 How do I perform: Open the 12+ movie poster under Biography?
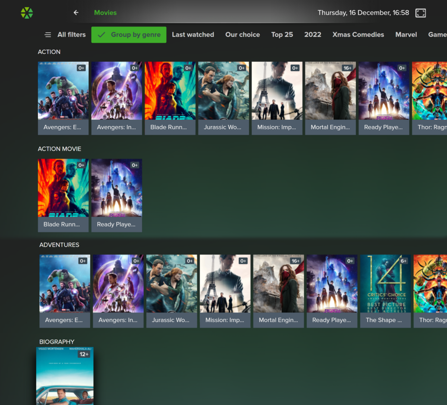65,376
